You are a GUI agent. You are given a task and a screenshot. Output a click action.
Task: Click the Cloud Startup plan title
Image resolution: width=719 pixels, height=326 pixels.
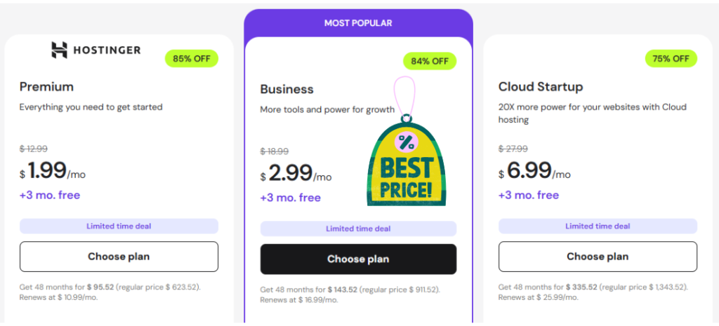tap(541, 87)
